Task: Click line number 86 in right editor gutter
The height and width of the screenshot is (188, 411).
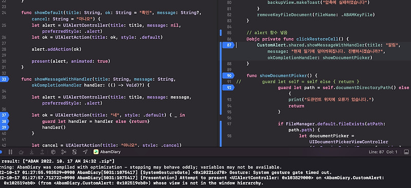Action: click(x=229, y=39)
